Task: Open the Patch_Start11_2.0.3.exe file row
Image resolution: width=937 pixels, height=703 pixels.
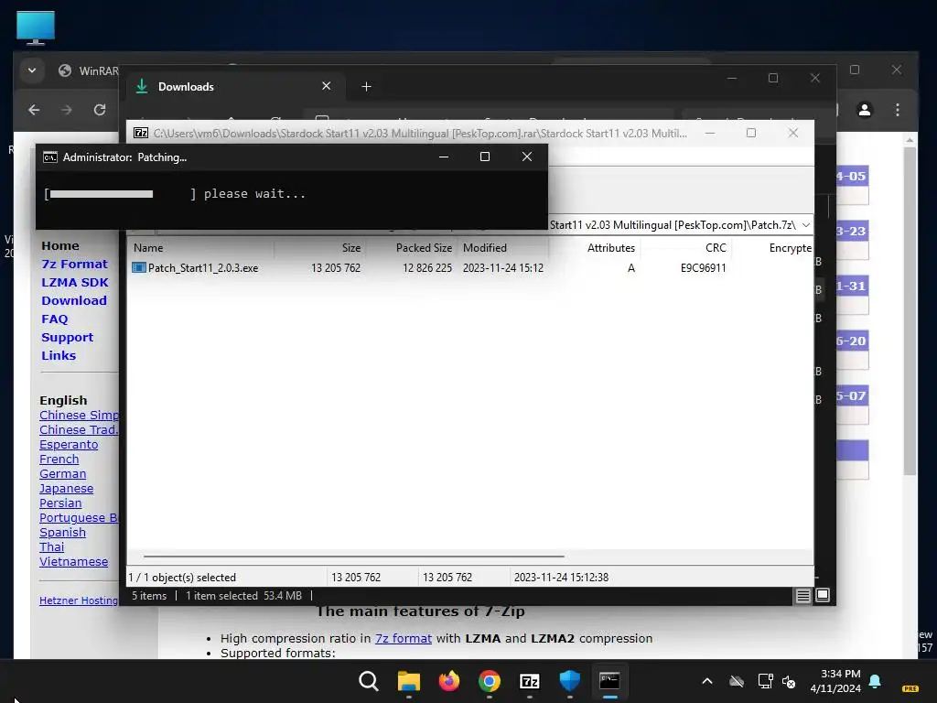Action: pyautogui.click(x=470, y=268)
